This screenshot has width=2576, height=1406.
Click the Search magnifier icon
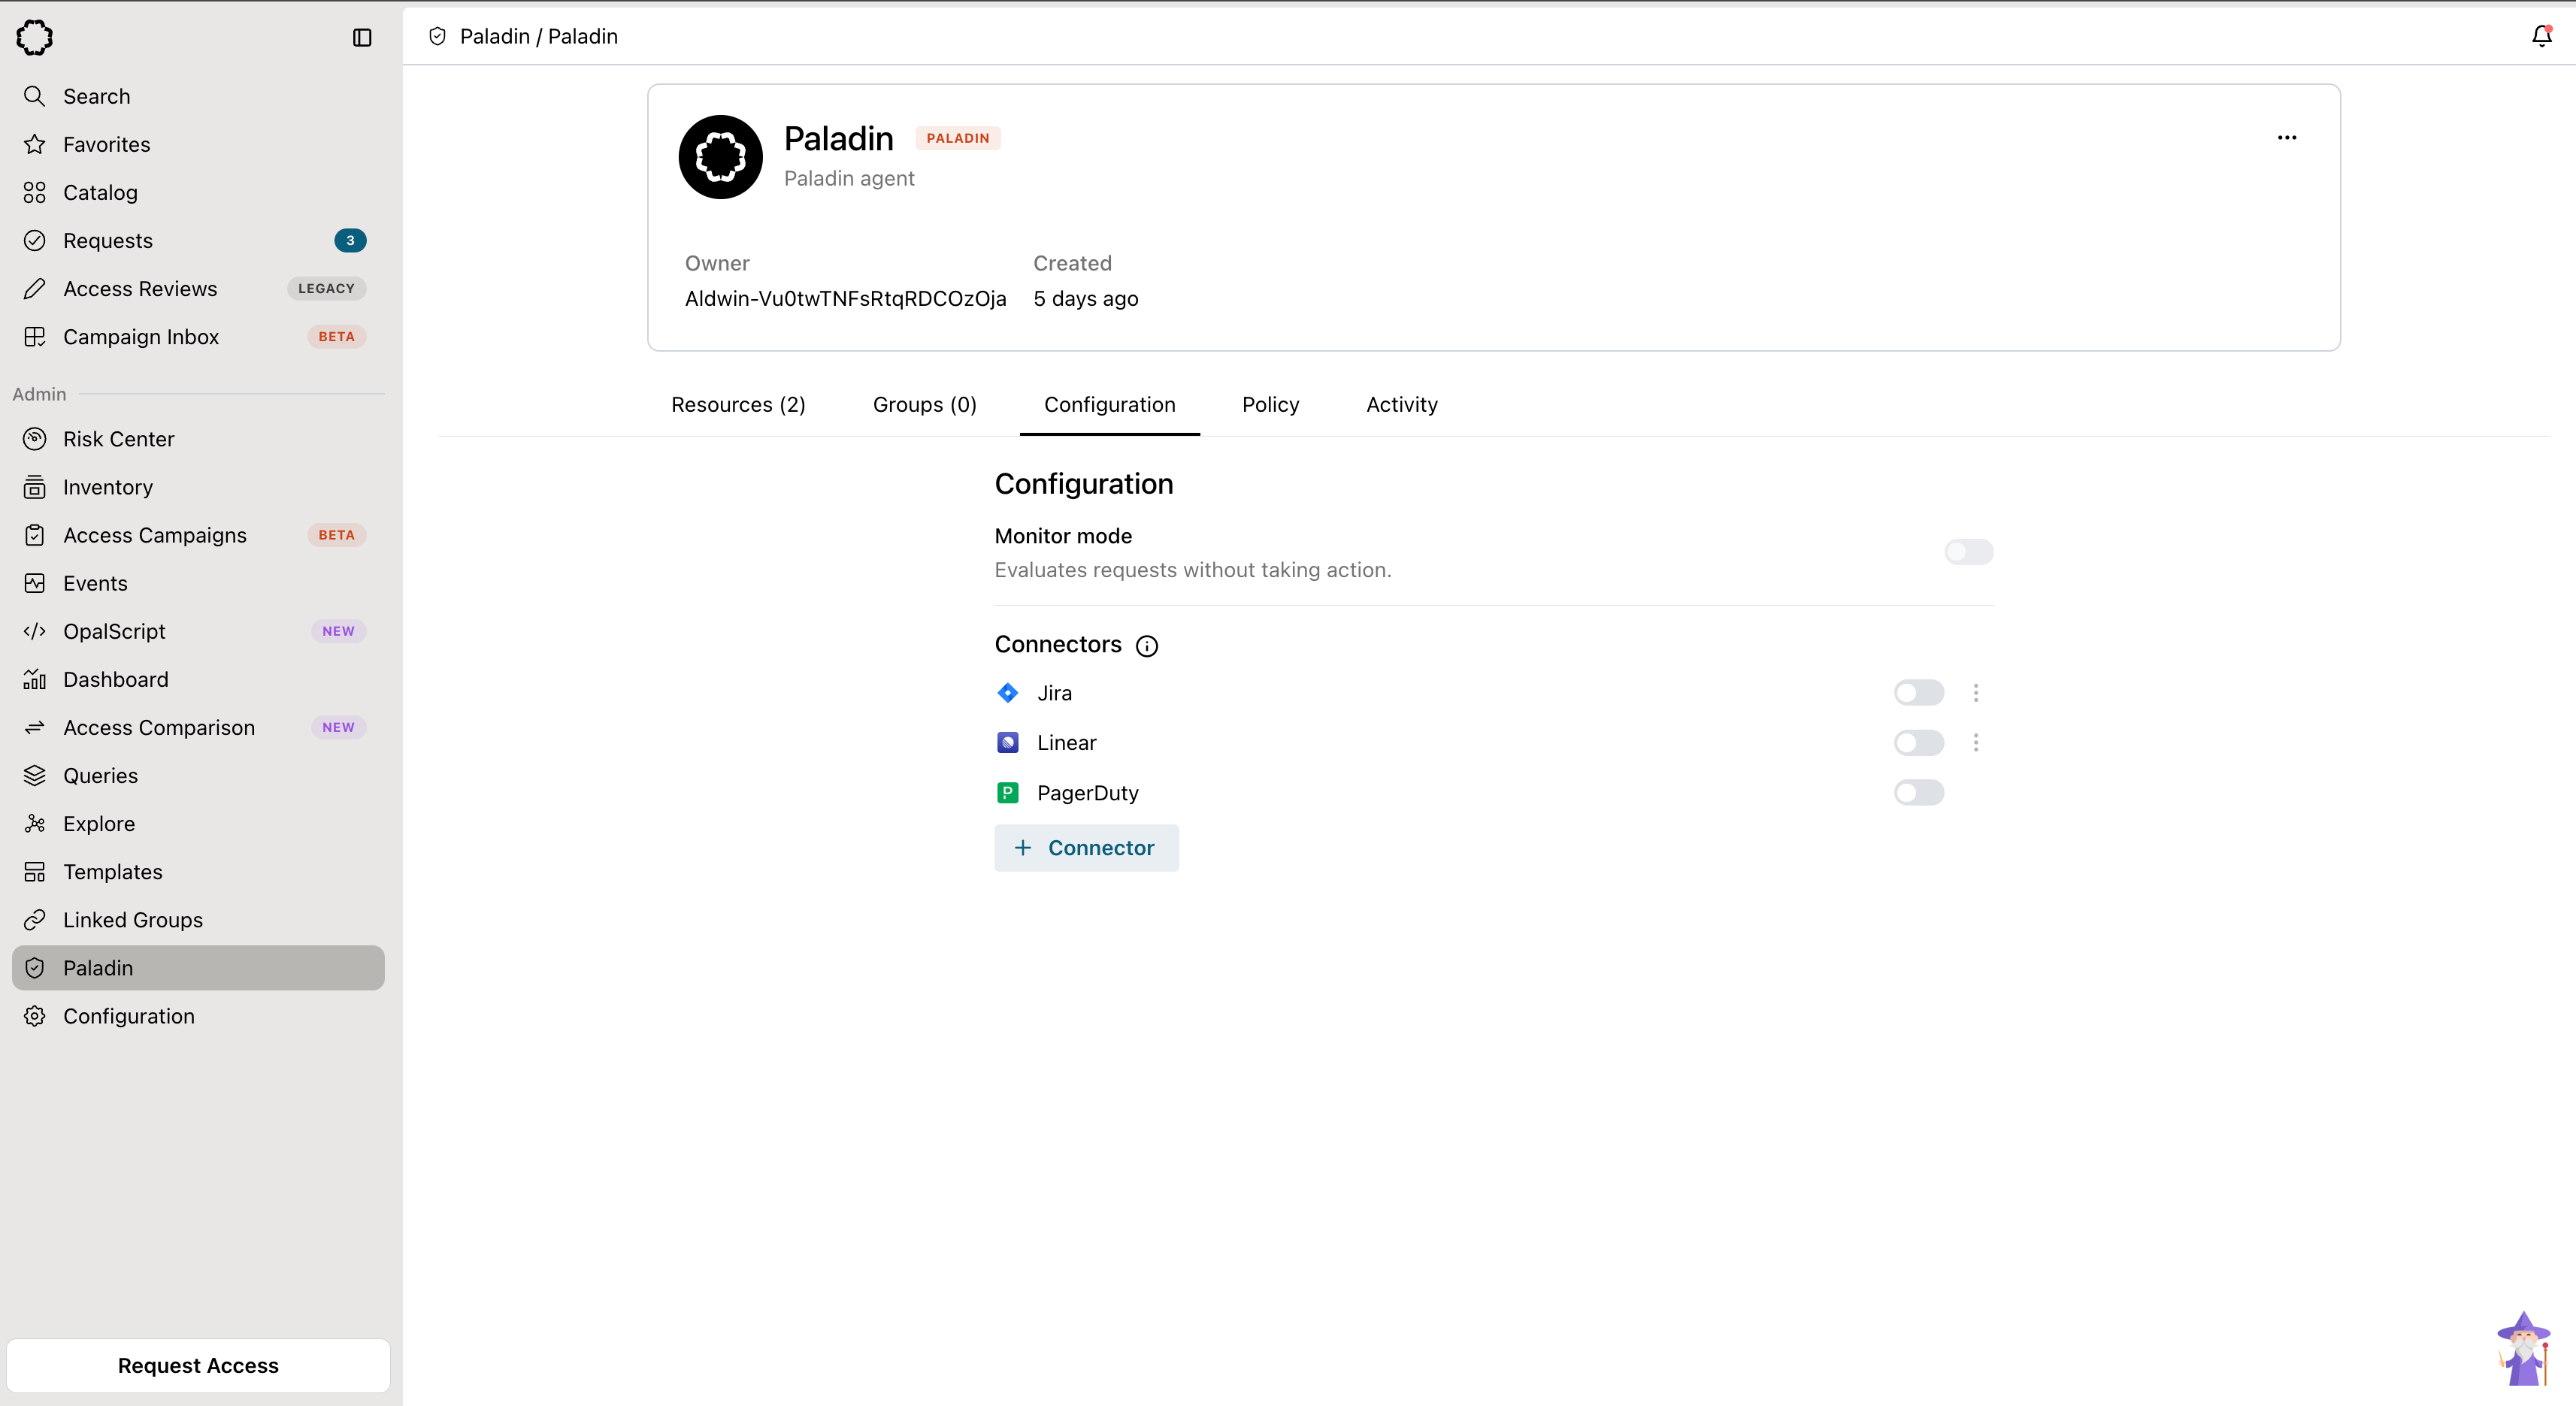[35, 96]
